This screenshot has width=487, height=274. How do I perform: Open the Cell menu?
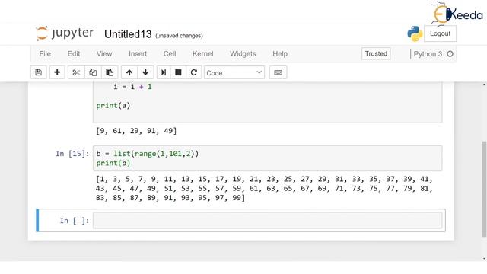coord(170,54)
